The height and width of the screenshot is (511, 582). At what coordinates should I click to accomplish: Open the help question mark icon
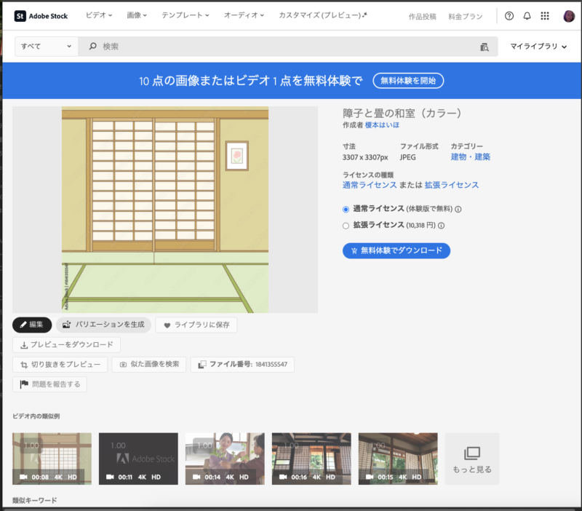coord(509,16)
